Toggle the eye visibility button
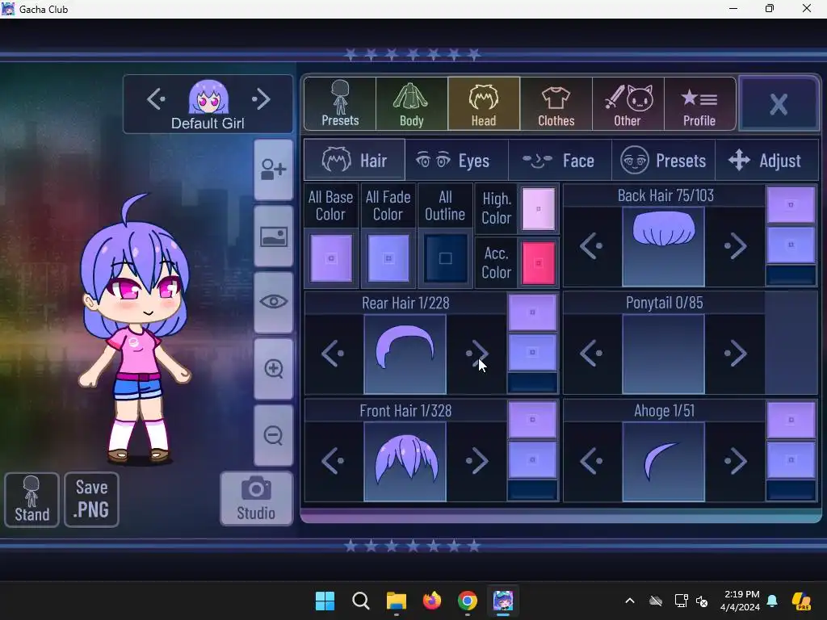This screenshot has height=620, width=827. pyautogui.click(x=273, y=302)
